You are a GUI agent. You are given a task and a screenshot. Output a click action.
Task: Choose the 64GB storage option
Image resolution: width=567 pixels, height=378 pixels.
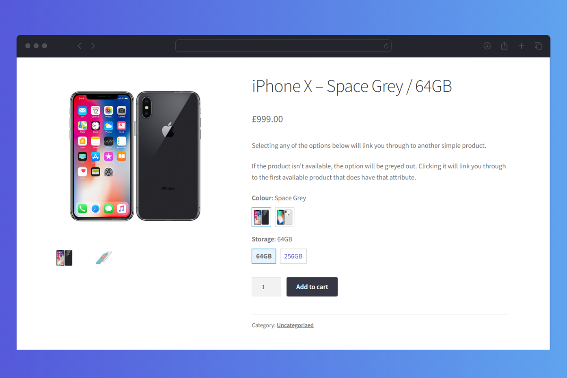(x=264, y=256)
